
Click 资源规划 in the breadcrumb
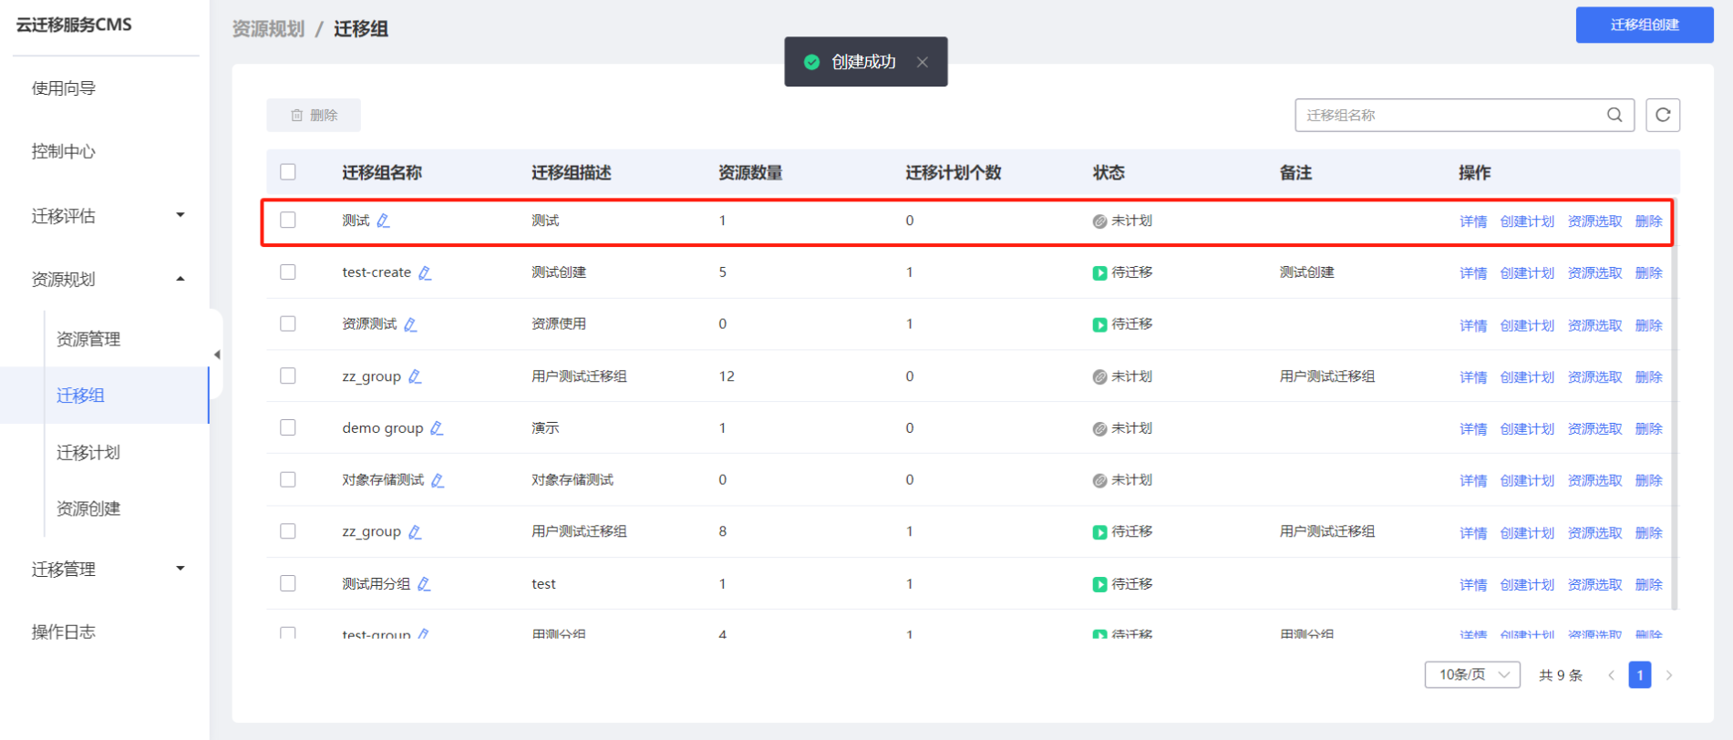pyautogui.click(x=268, y=29)
